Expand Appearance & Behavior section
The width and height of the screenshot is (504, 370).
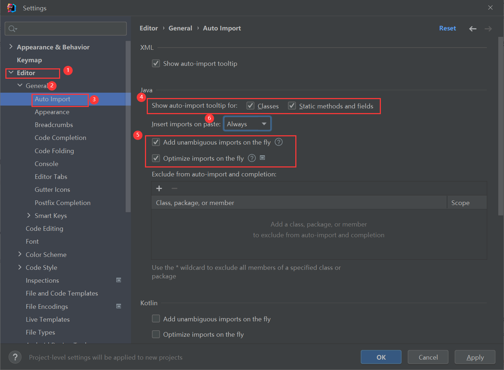click(x=11, y=47)
